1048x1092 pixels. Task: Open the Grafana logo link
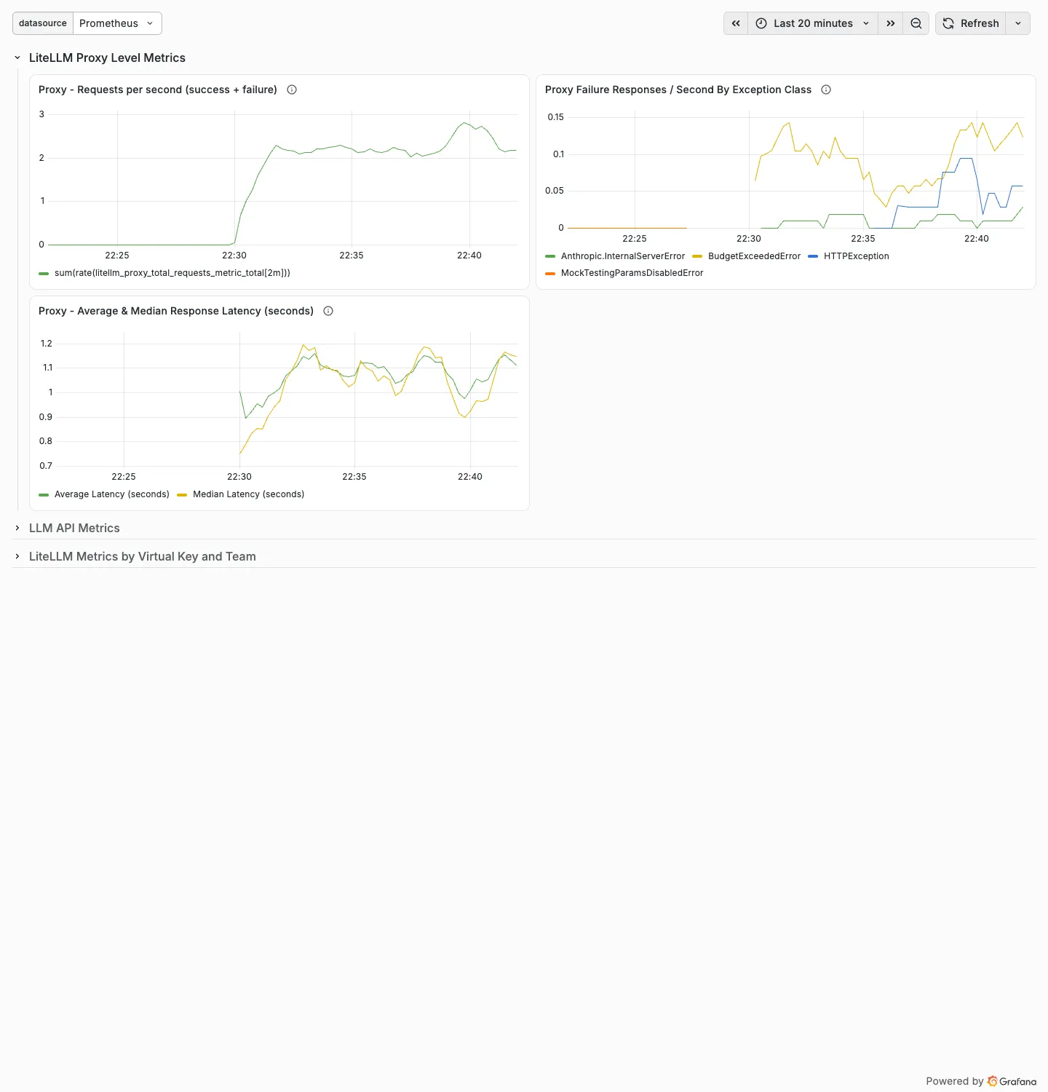coord(1012,1081)
